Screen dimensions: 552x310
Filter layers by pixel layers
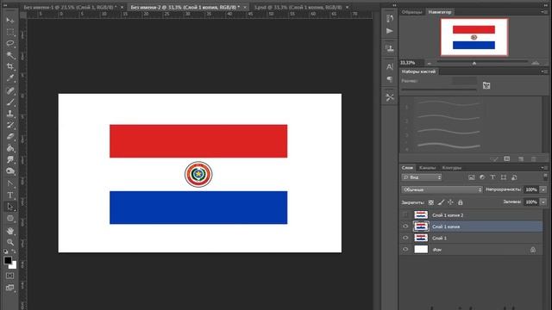472,177
